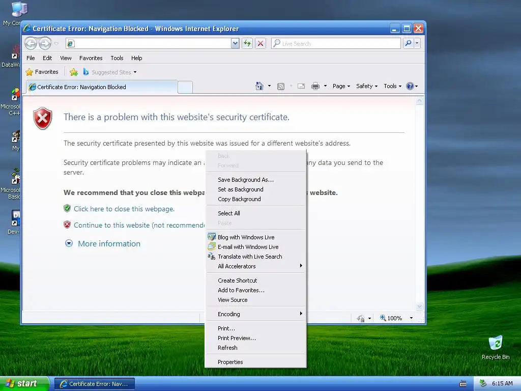Click the Print icon in command bar
The image size is (521, 391).
coord(315,86)
